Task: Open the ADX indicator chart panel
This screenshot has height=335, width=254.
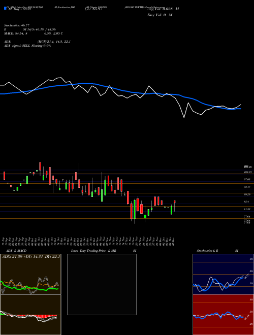Action: (30, 274)
